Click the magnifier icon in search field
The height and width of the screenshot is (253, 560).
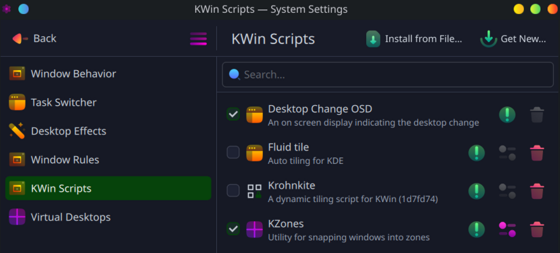(x=234, y=74)
